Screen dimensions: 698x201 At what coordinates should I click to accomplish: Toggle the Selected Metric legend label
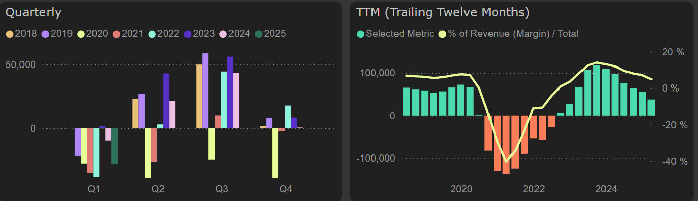[x=400, y=34]
